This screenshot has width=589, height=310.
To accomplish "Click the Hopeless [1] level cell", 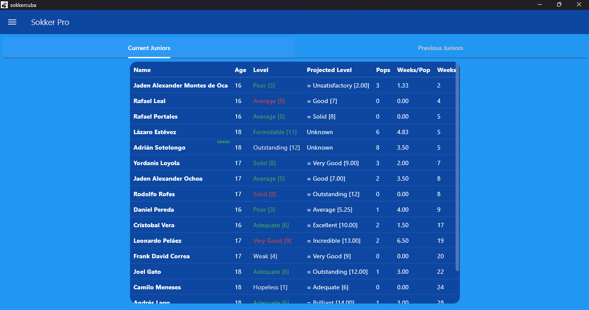I will point(270,287).
